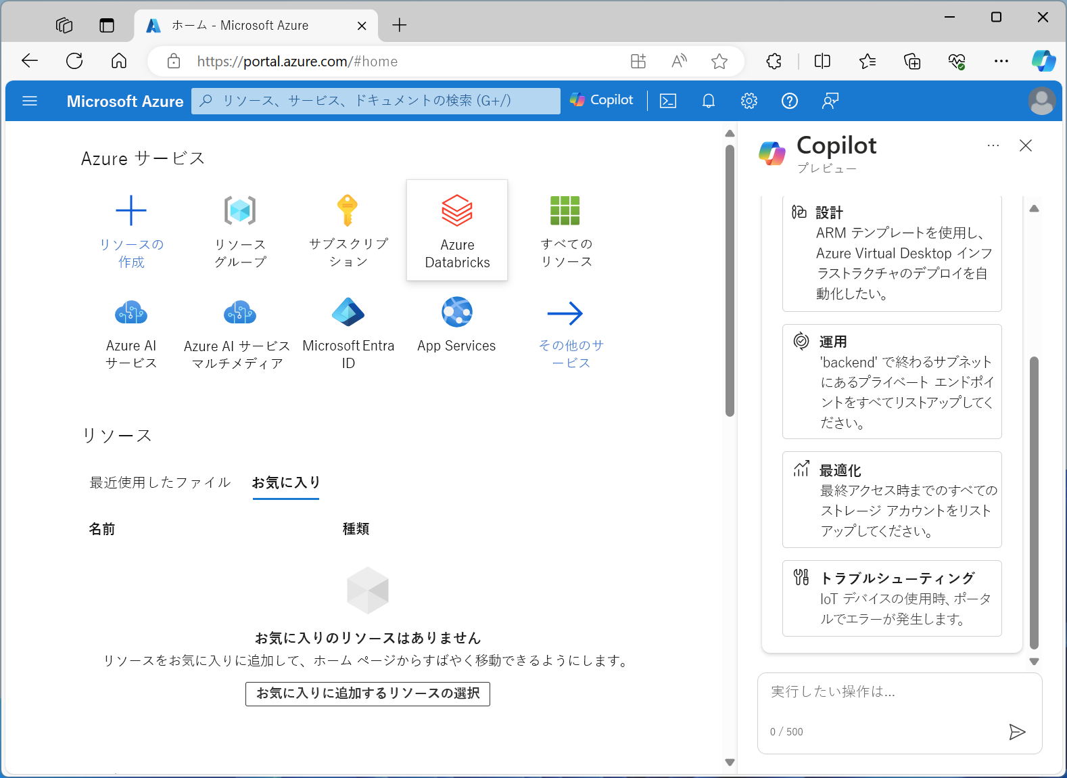Open portal settings gear
The width and height of the screenshot is (1067, 778).
pos(749,101)
